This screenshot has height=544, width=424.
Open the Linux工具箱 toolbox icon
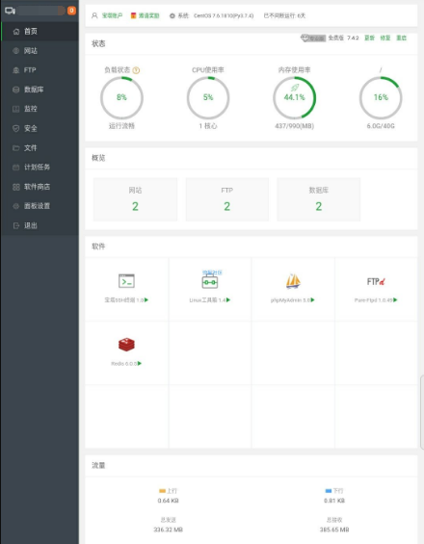tap(210, 282)
